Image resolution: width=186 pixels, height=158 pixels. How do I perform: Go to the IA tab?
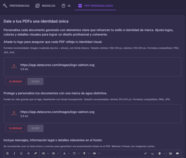point(66,6)
